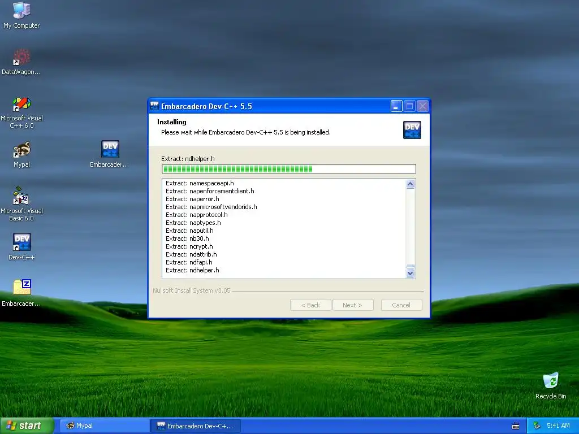The height and width of the screenshot is (434, 579).
Task: Select log line 'Extract: naputil.h'
Action: [189, 231]
